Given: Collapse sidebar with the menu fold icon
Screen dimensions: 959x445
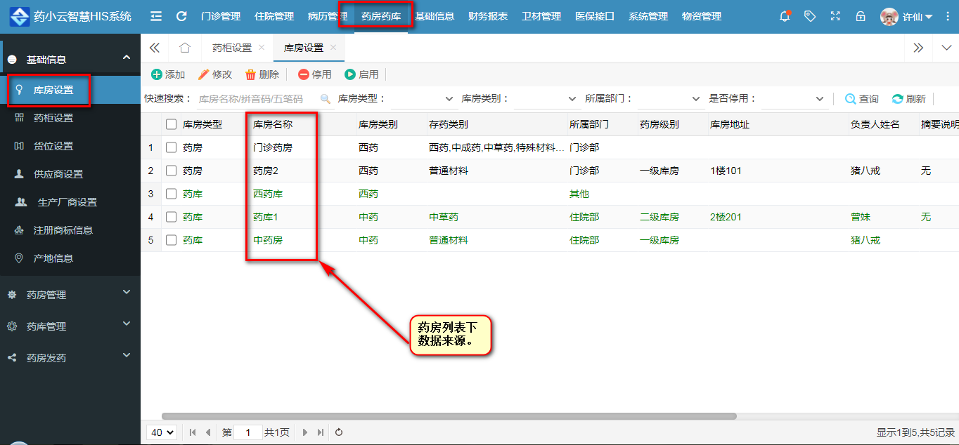Looking at the screenshot, I should coord(156,16).
